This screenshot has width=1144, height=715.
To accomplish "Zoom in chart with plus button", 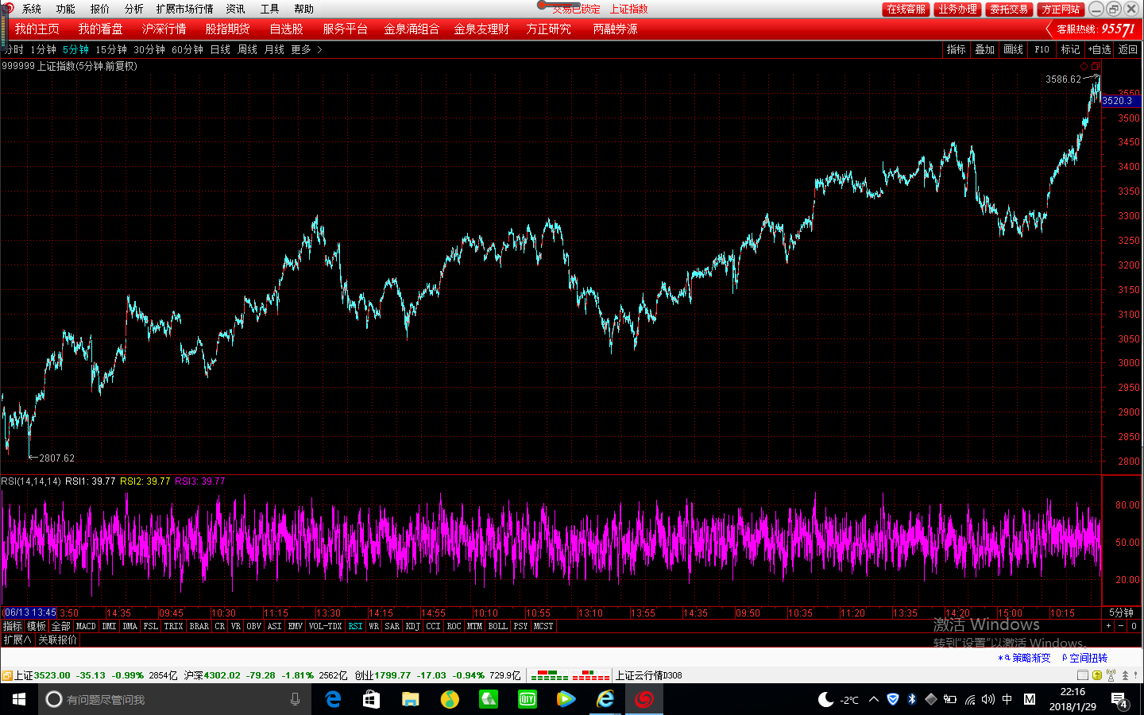I will tap(1108, 626).
